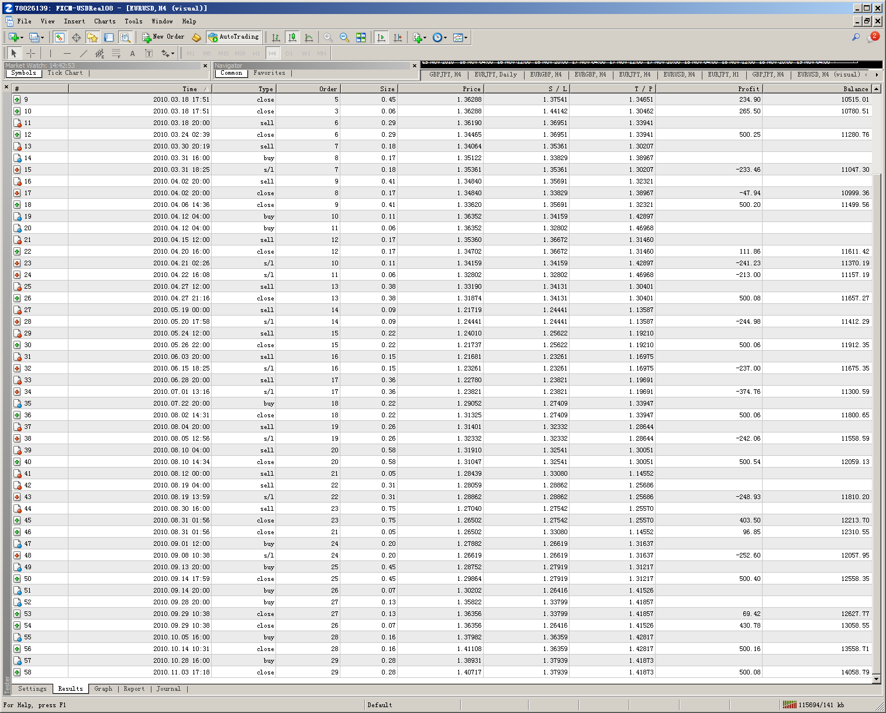Open the Periods clock dropdown

(445, 37)
